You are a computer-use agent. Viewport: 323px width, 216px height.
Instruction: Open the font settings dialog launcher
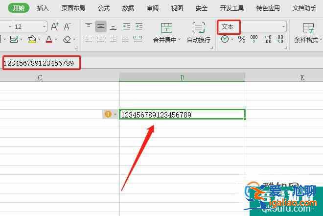[76, 48]
